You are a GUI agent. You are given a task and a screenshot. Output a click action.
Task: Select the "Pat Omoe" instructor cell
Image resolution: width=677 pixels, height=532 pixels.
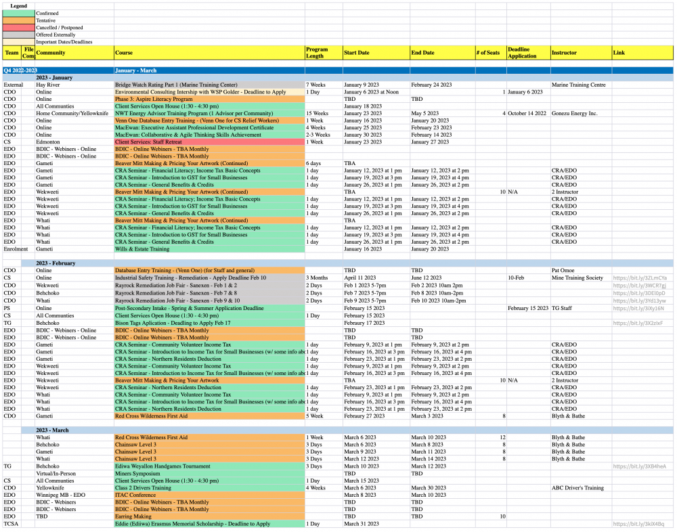581,271
